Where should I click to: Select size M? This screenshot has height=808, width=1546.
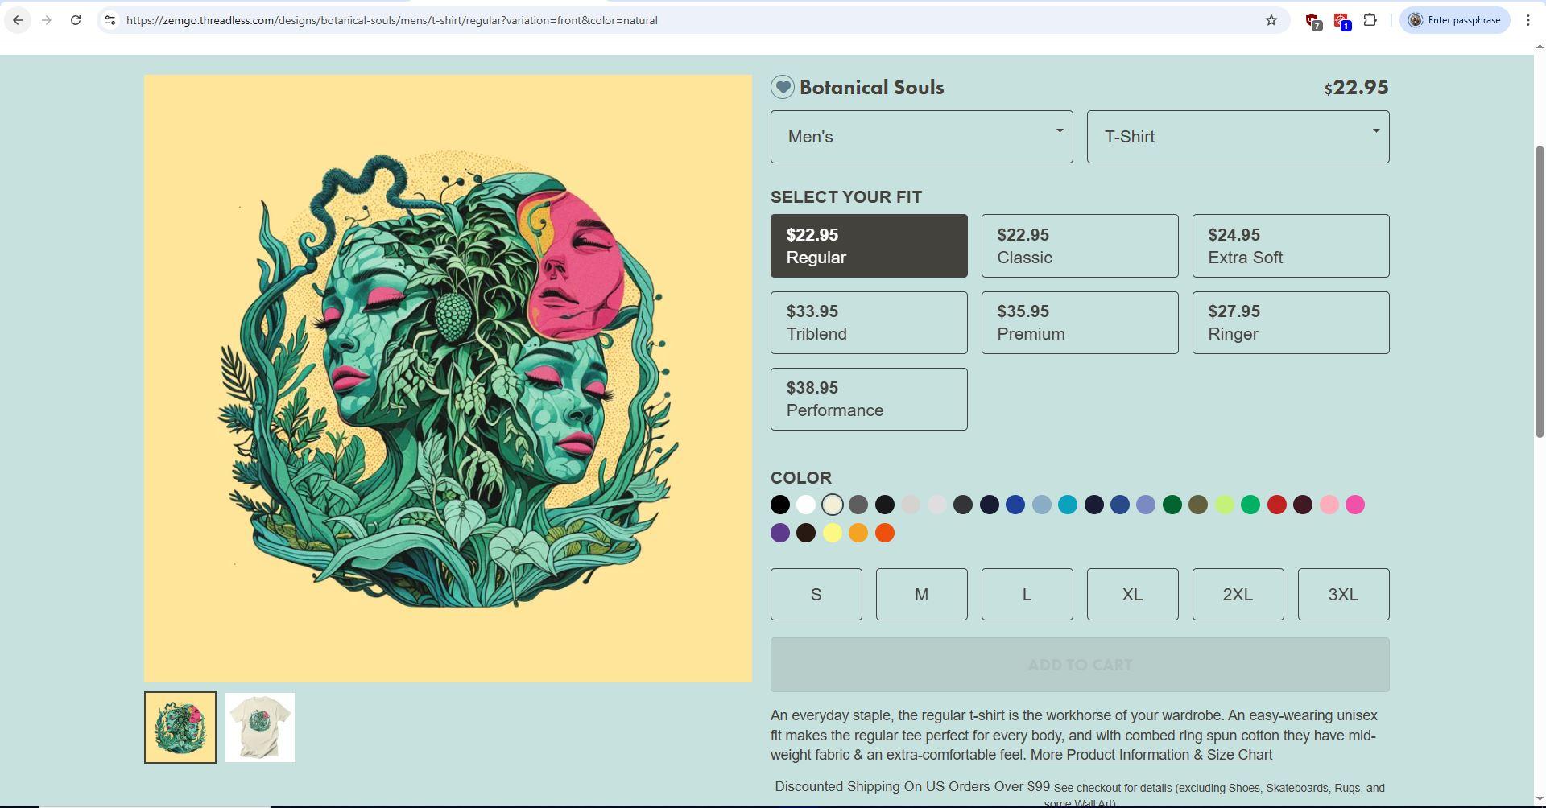tap(921, 594)
